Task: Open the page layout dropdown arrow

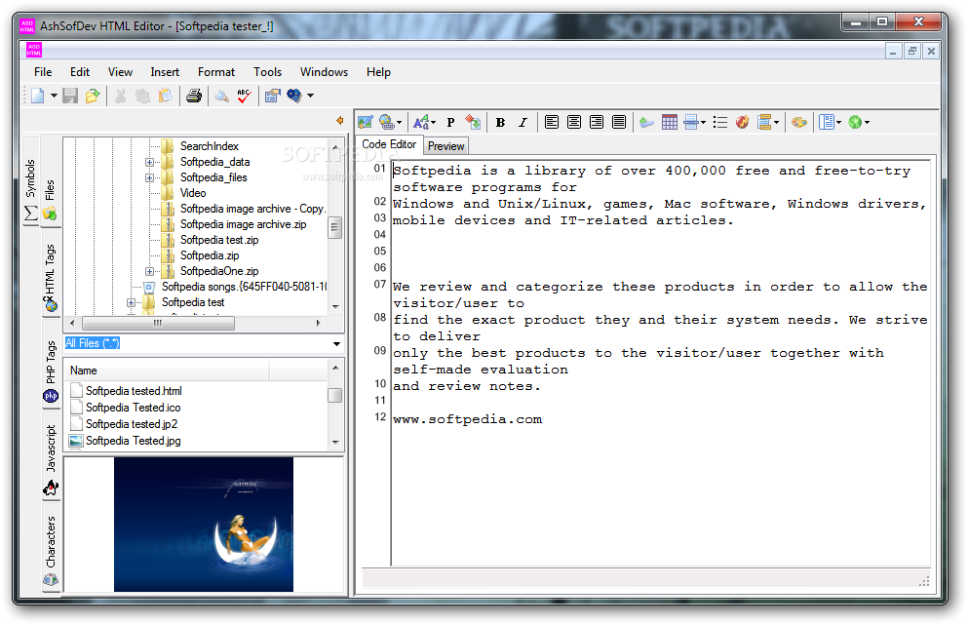Action: 839,122
